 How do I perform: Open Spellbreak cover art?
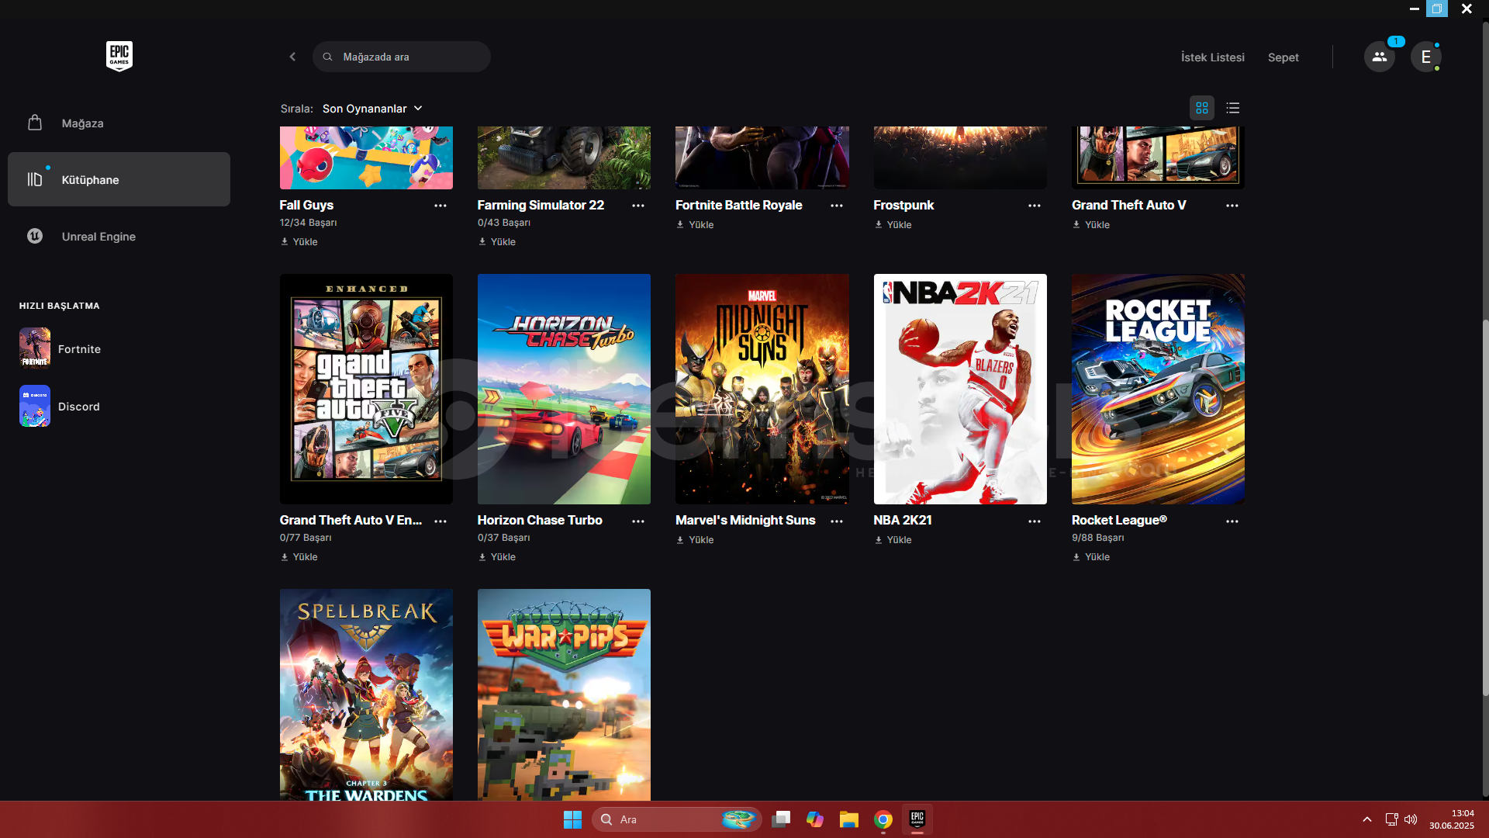tap(366, 694)
